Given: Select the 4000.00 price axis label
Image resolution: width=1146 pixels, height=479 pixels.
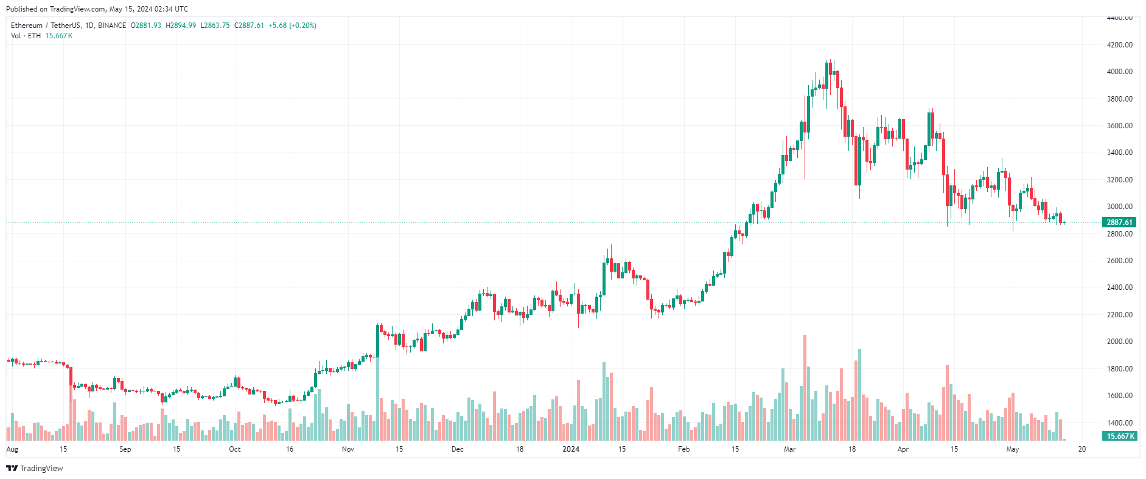Looking at the screenshot, I should click(x=1119, y=72).
